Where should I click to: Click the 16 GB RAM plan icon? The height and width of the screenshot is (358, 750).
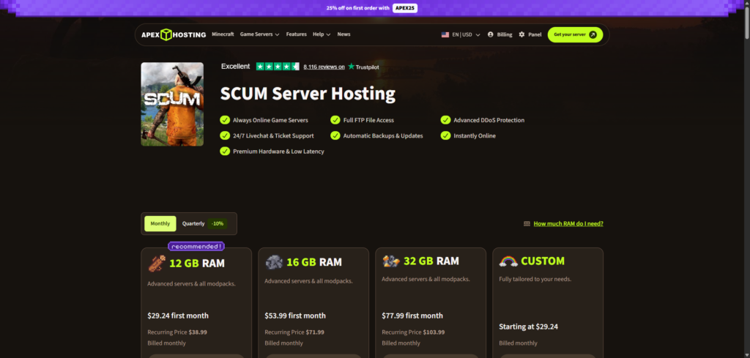(x=274, y=262)
